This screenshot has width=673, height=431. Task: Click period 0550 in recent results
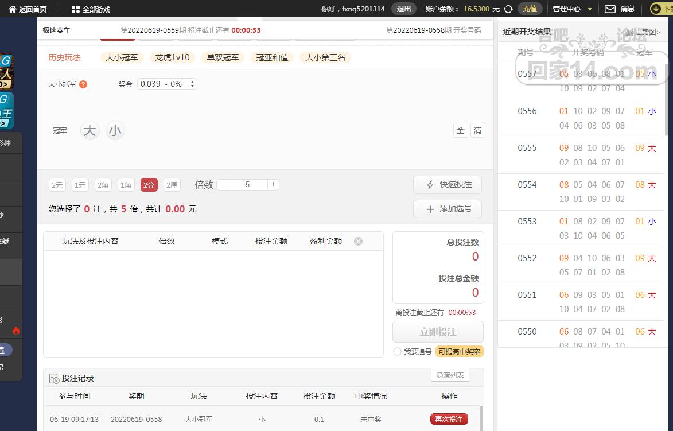tap(527, 332)
